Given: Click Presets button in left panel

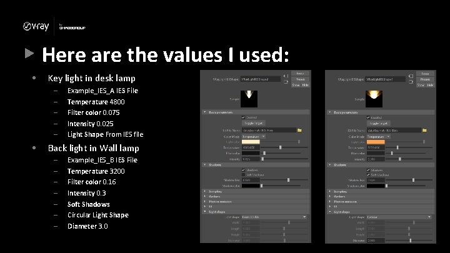Looking at the screenshot, I should (300, 79).
